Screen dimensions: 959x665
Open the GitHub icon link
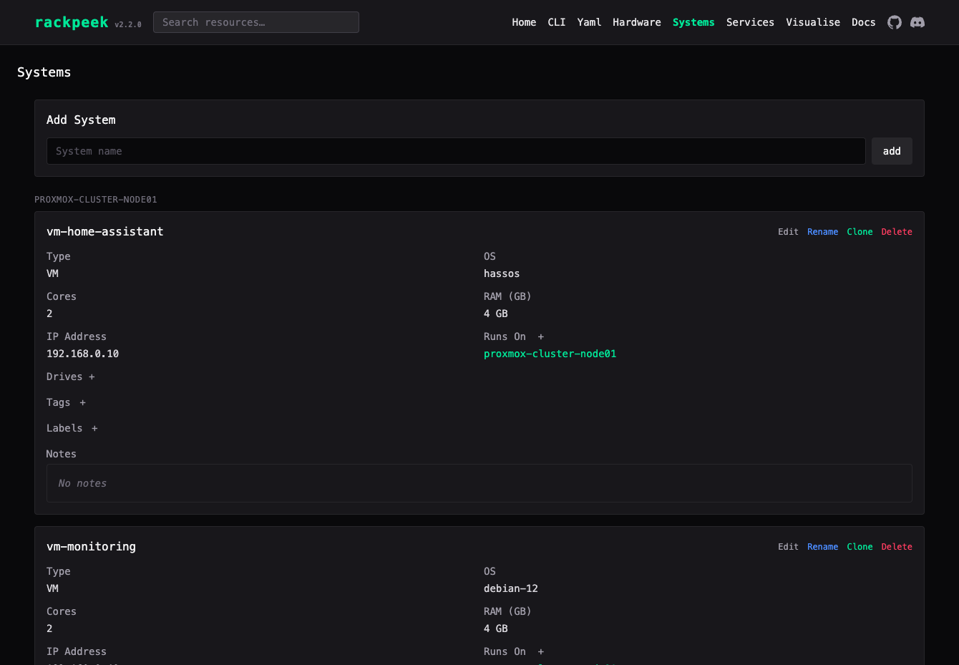tap(895, 22)
